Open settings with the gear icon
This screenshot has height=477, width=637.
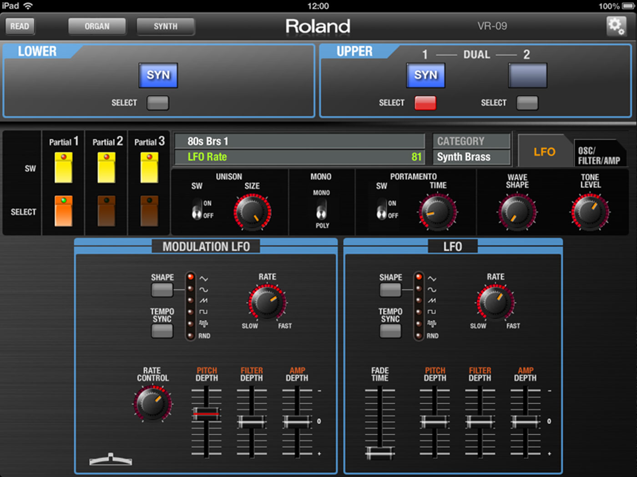click(x=616, y=26)
